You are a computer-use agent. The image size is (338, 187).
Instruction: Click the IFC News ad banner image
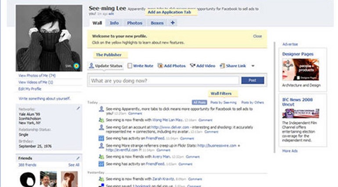pos(301,113)
